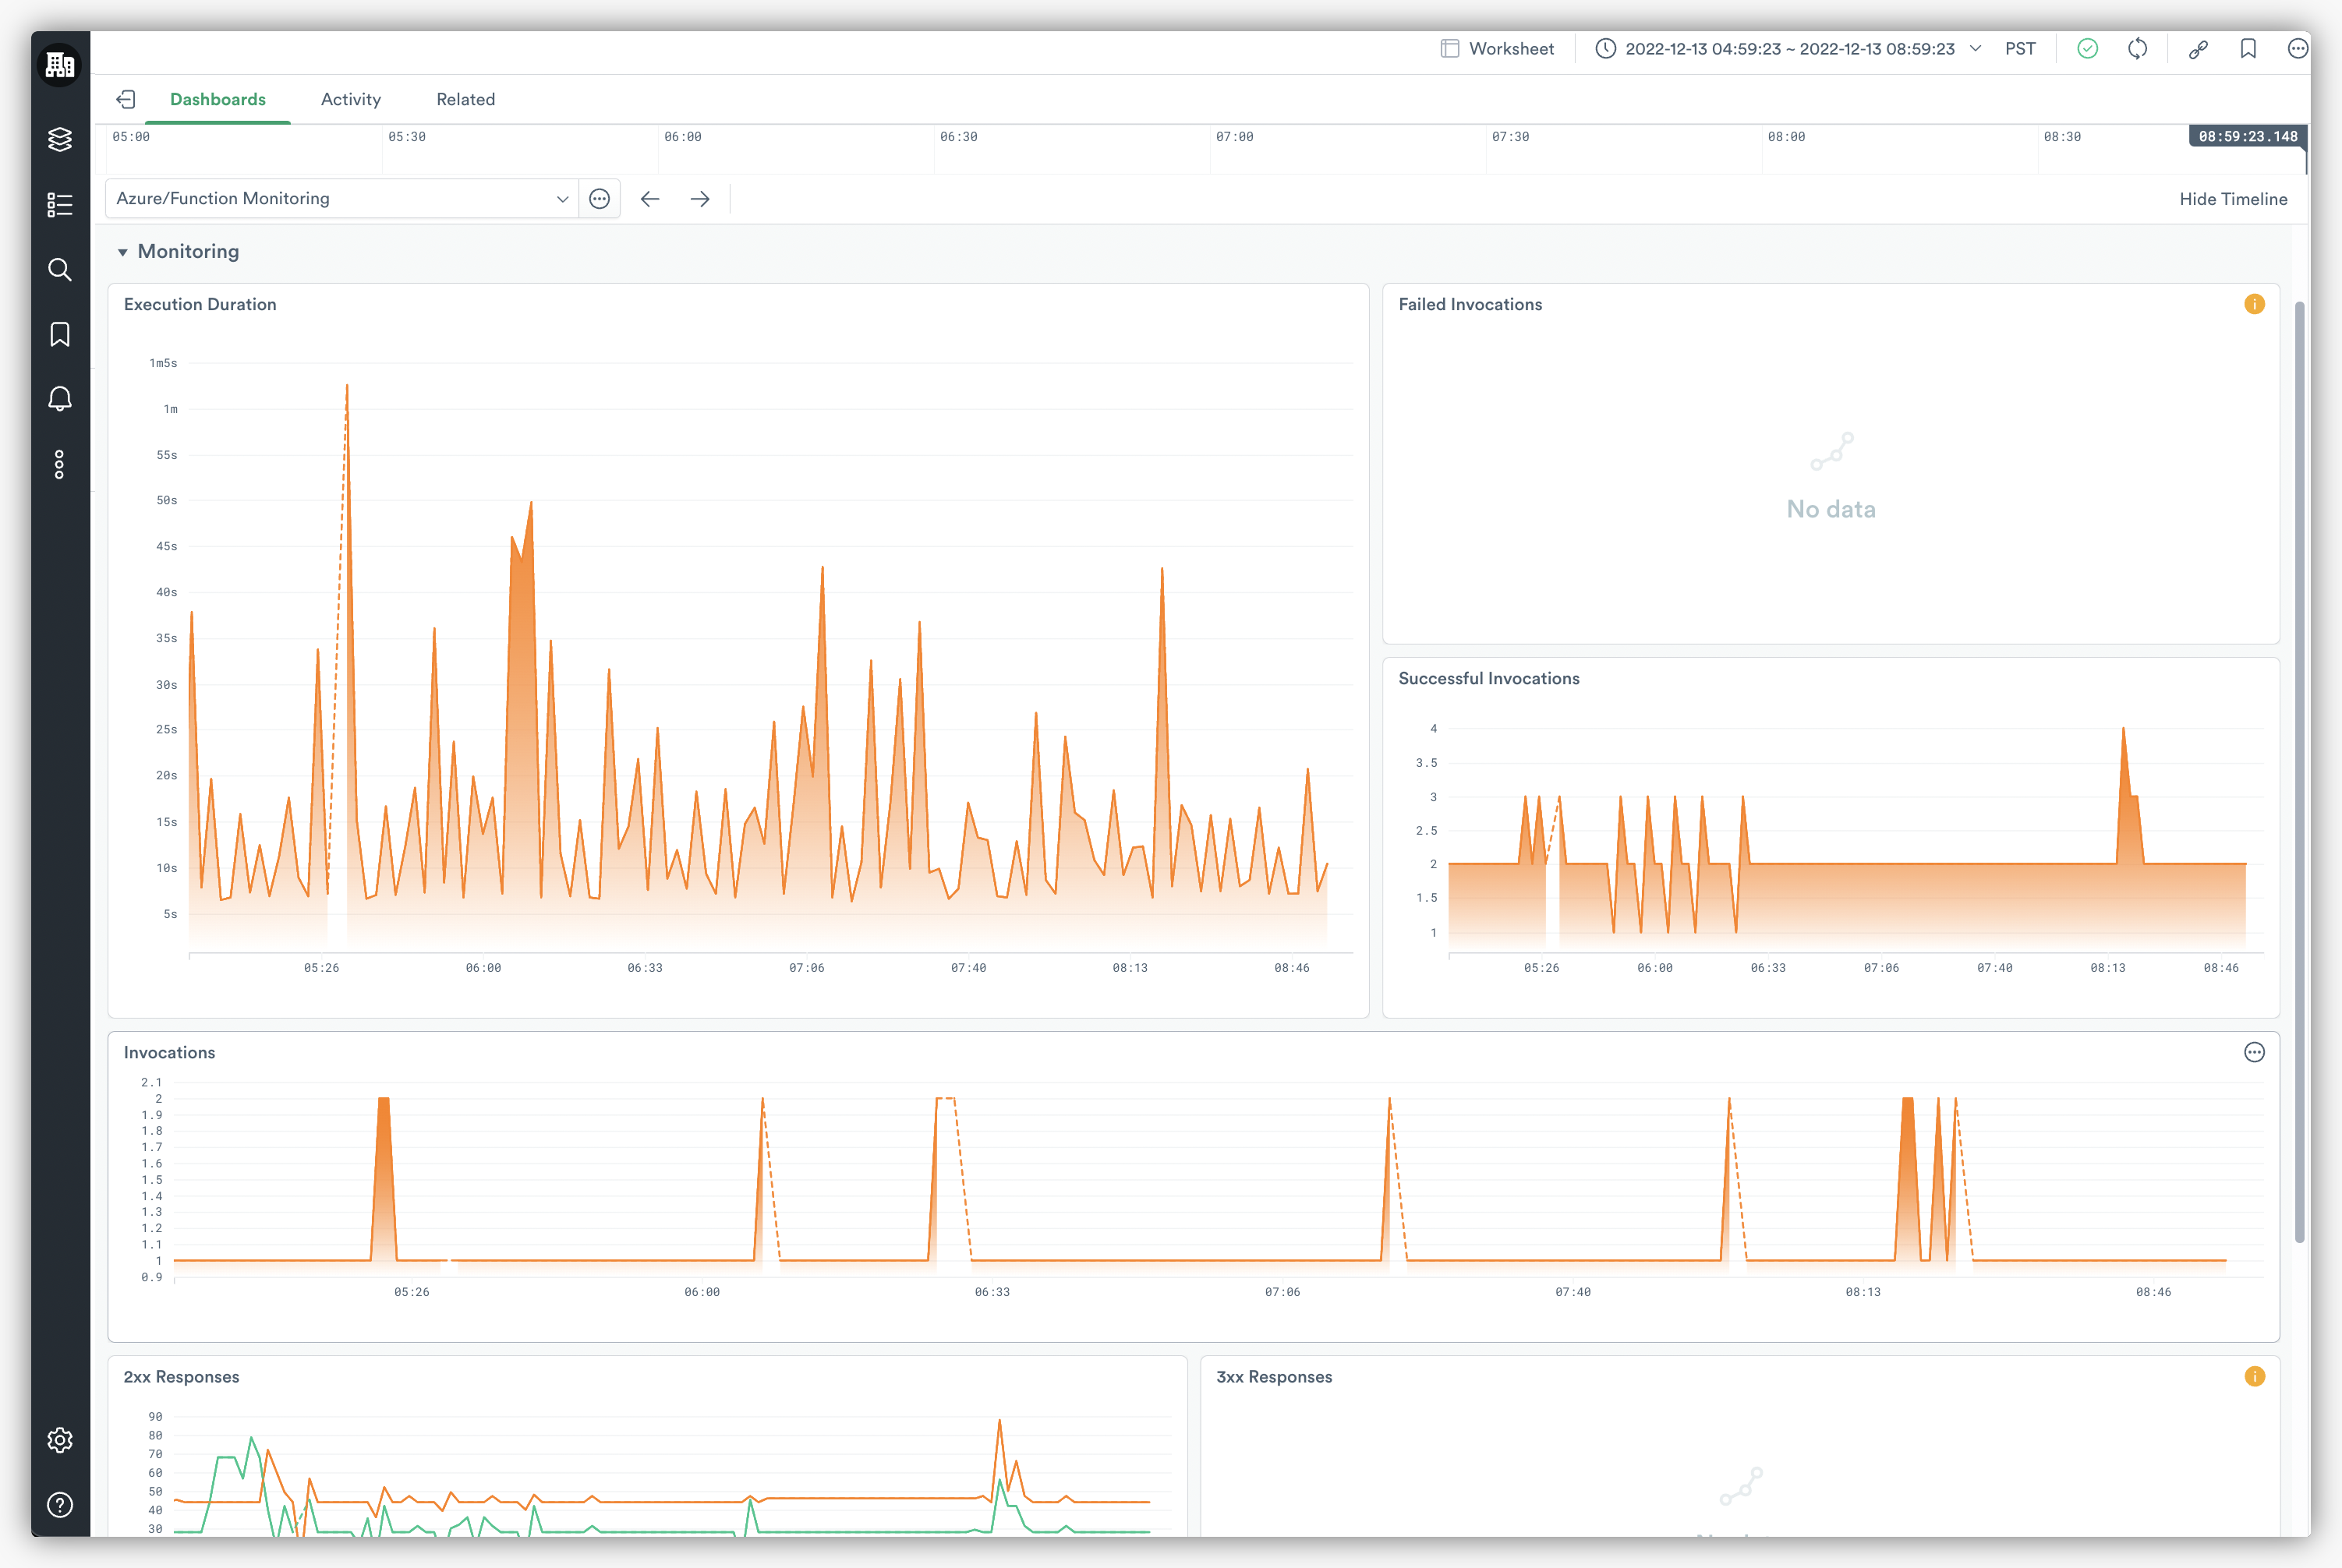Open the more options vertical dots sidebar icon
This screenshot has height=1568, width=2342.
point(60,464)
